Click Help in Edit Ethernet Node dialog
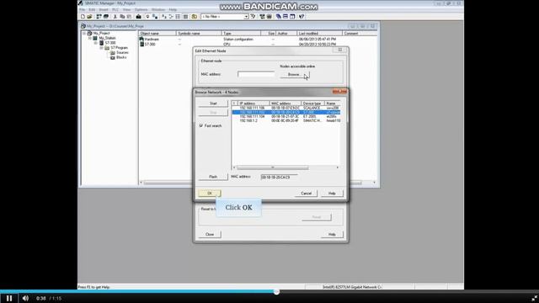Viewport: 539px width, 303px height. point(332,234)
